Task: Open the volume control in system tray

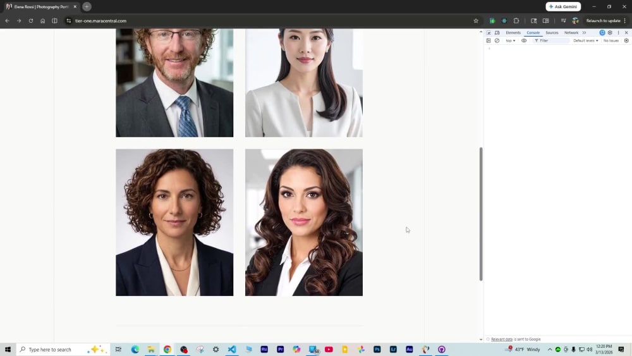Action: [589, 349]
